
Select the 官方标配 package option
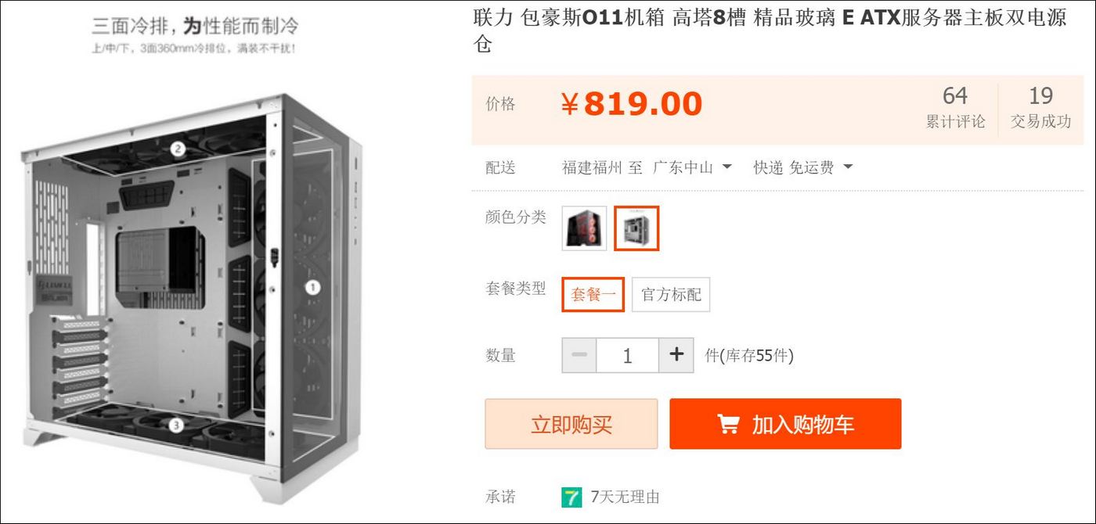(x=671, y=295)
